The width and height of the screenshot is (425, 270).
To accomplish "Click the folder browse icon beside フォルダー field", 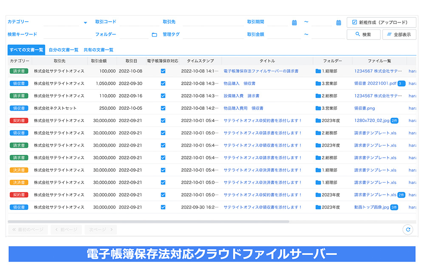I will click(x=154, y=35).
